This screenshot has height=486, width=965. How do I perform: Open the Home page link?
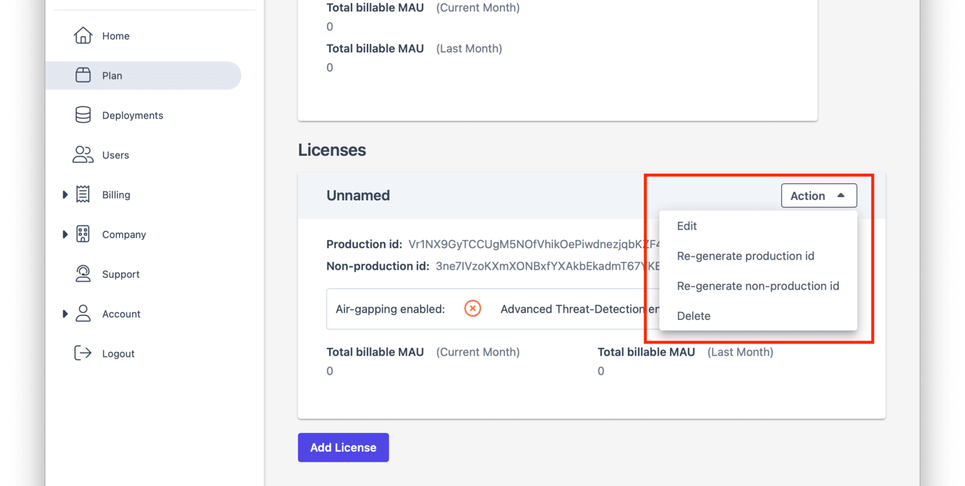[x=116, y=36]
